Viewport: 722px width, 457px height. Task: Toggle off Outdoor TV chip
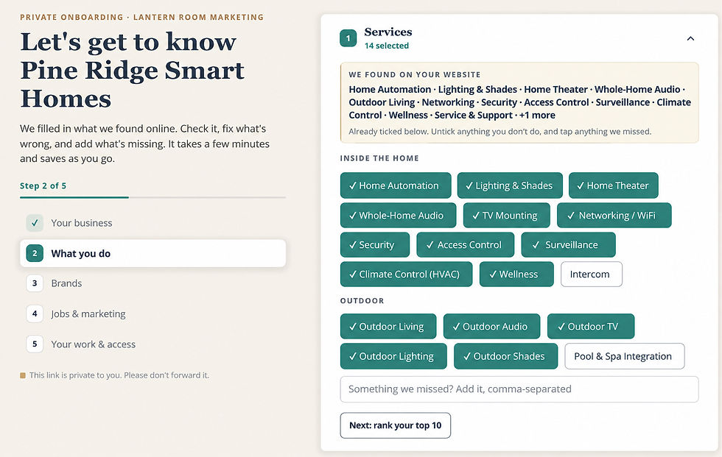click(x=591, y=327)
